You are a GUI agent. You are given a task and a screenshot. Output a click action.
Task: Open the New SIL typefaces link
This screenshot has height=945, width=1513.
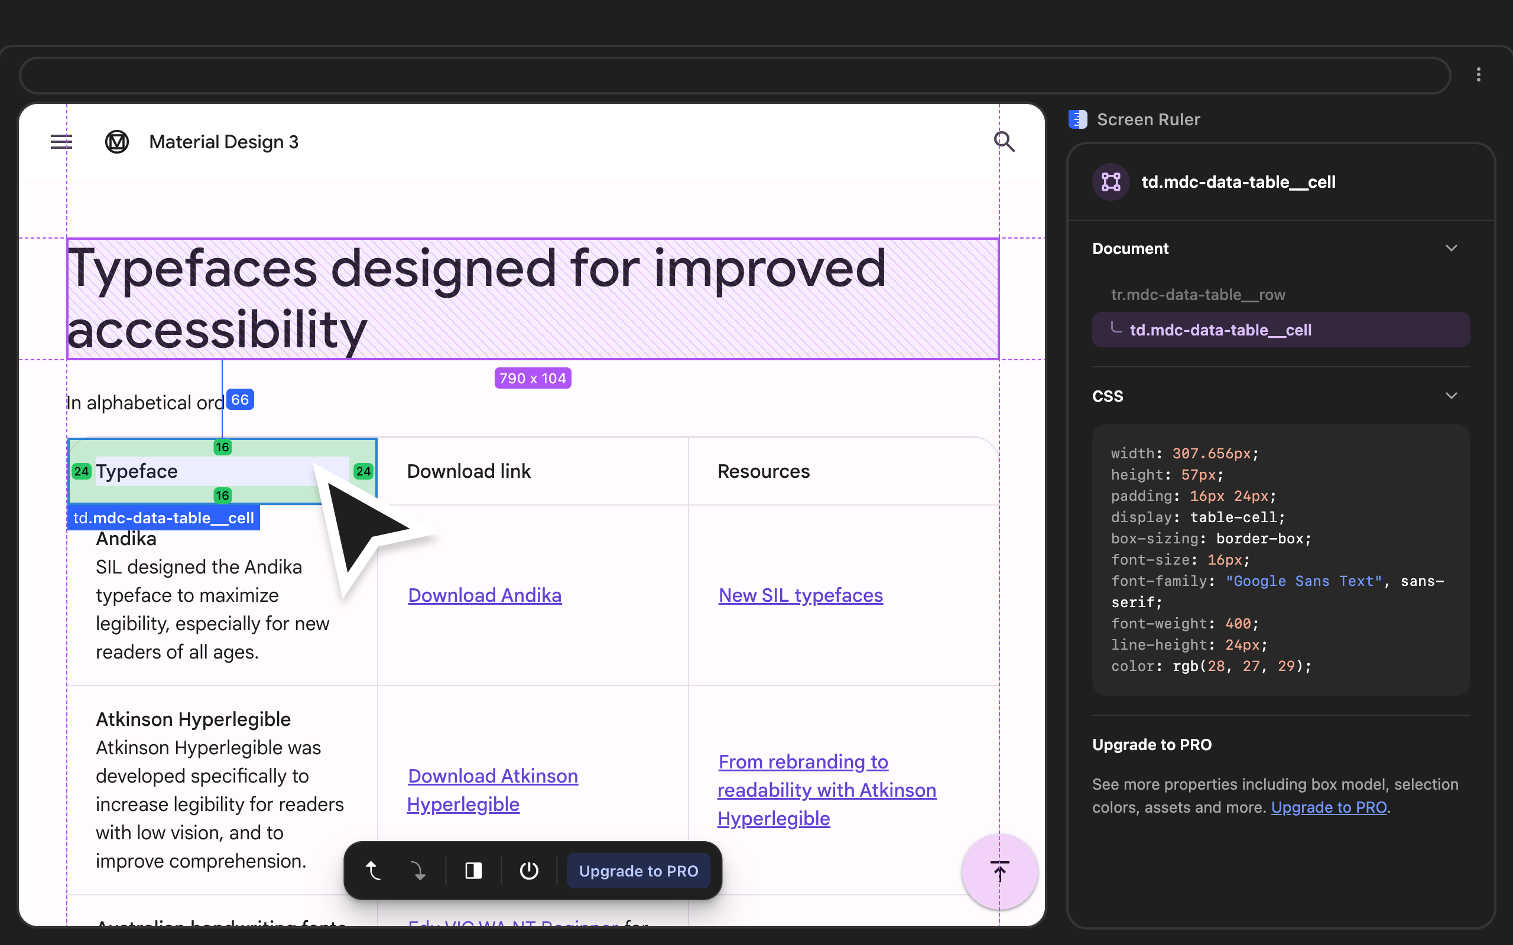tap(800, 595)
